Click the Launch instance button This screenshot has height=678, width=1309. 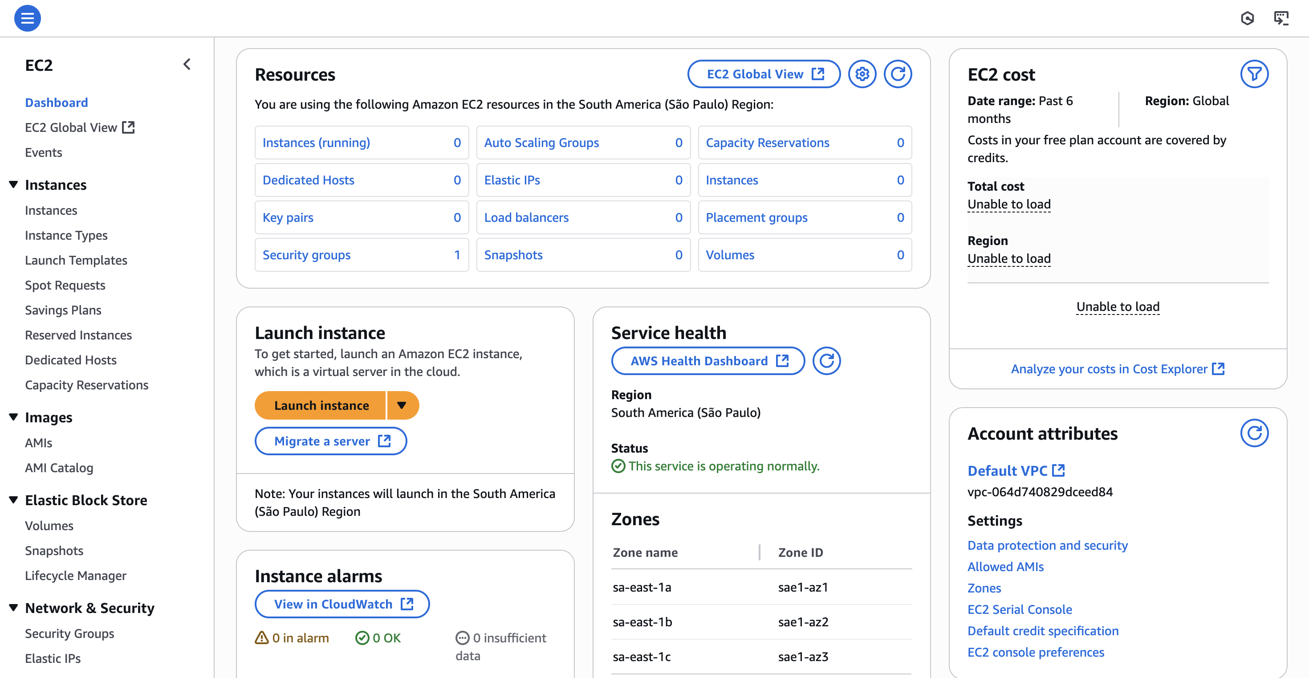pos(321,405)
